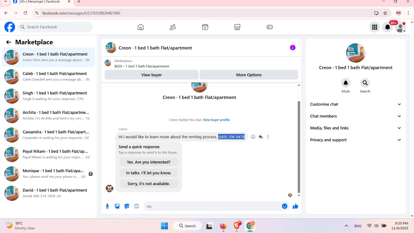The image size is (414, 233).
Task: Send quick response 'Sorry, it's not available.'
Action: coord(149,184)
